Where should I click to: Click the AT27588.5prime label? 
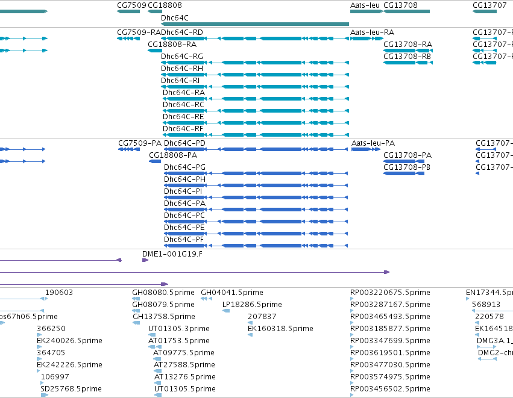click(184, 365)
